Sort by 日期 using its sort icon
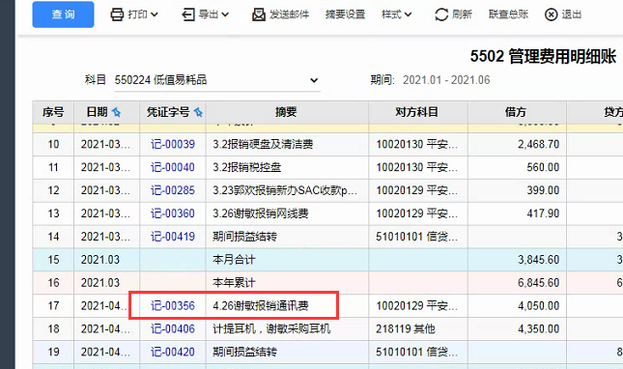Viewport: 623px width, 369px height. (x=117, y=112)
